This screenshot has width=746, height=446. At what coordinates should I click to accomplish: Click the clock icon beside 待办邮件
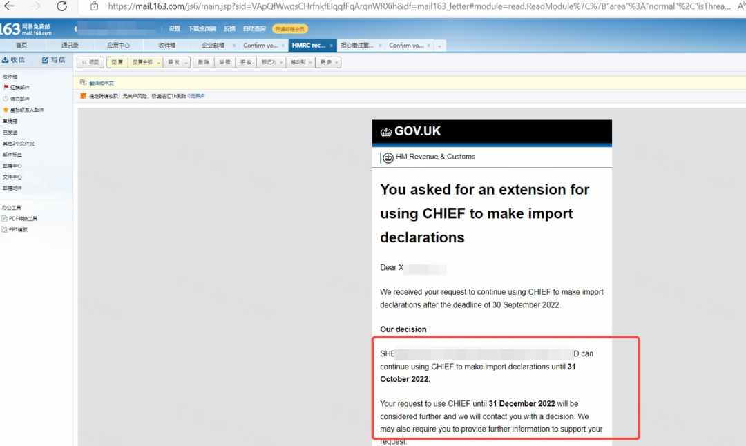point(6,99)
